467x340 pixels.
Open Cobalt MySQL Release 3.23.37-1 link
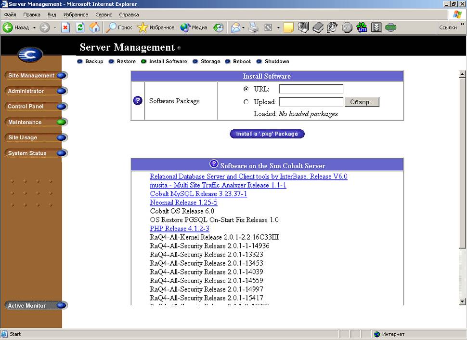coord(198,193)
